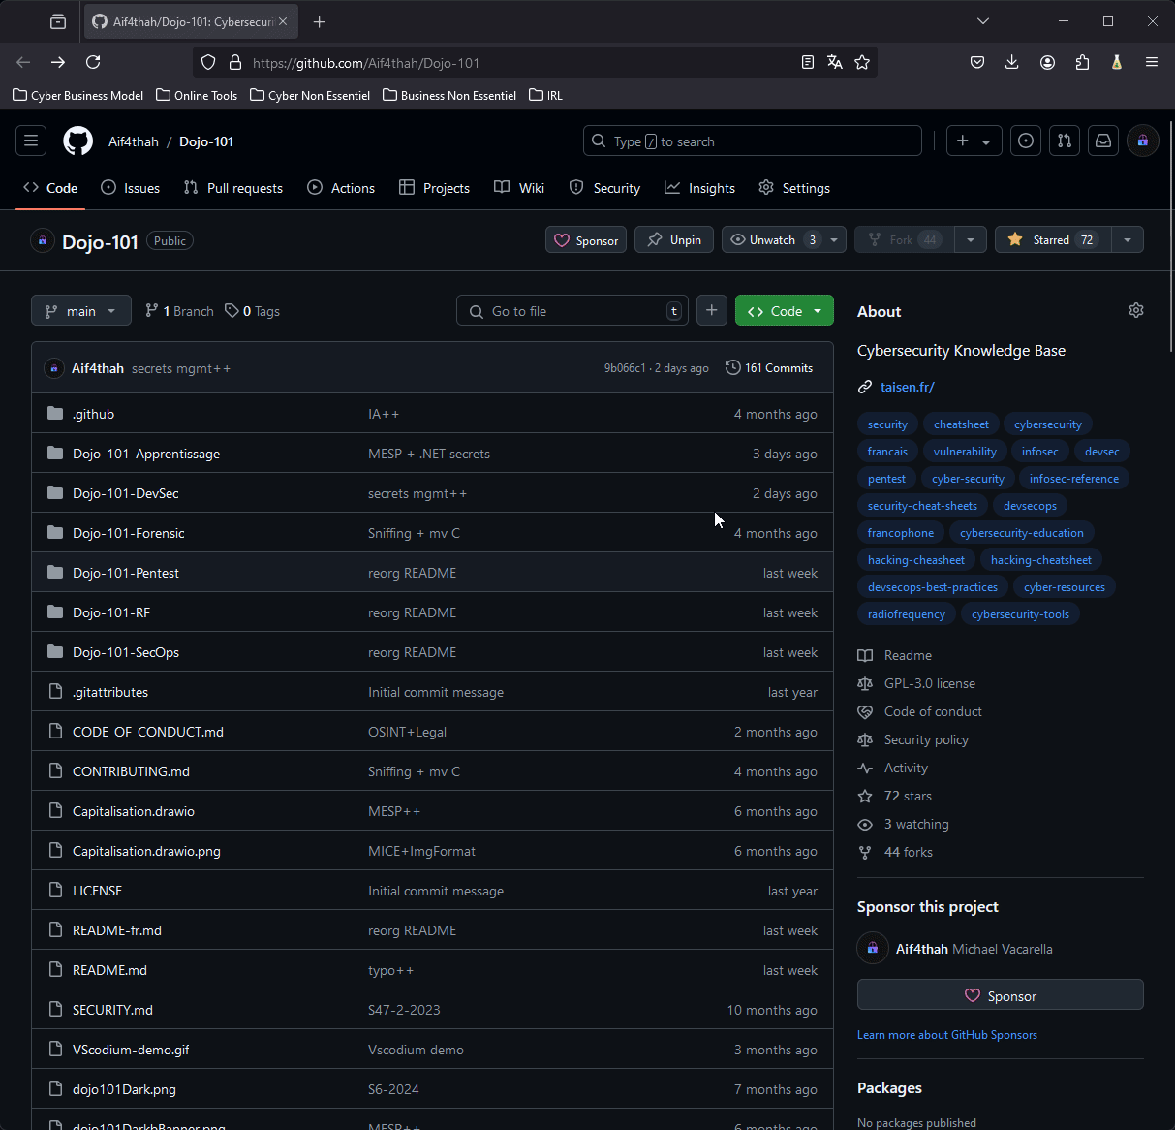The height and width of the screenshot is (1130, 1175).
Task: Open the 0 Tags link
Action: [253, 311]
